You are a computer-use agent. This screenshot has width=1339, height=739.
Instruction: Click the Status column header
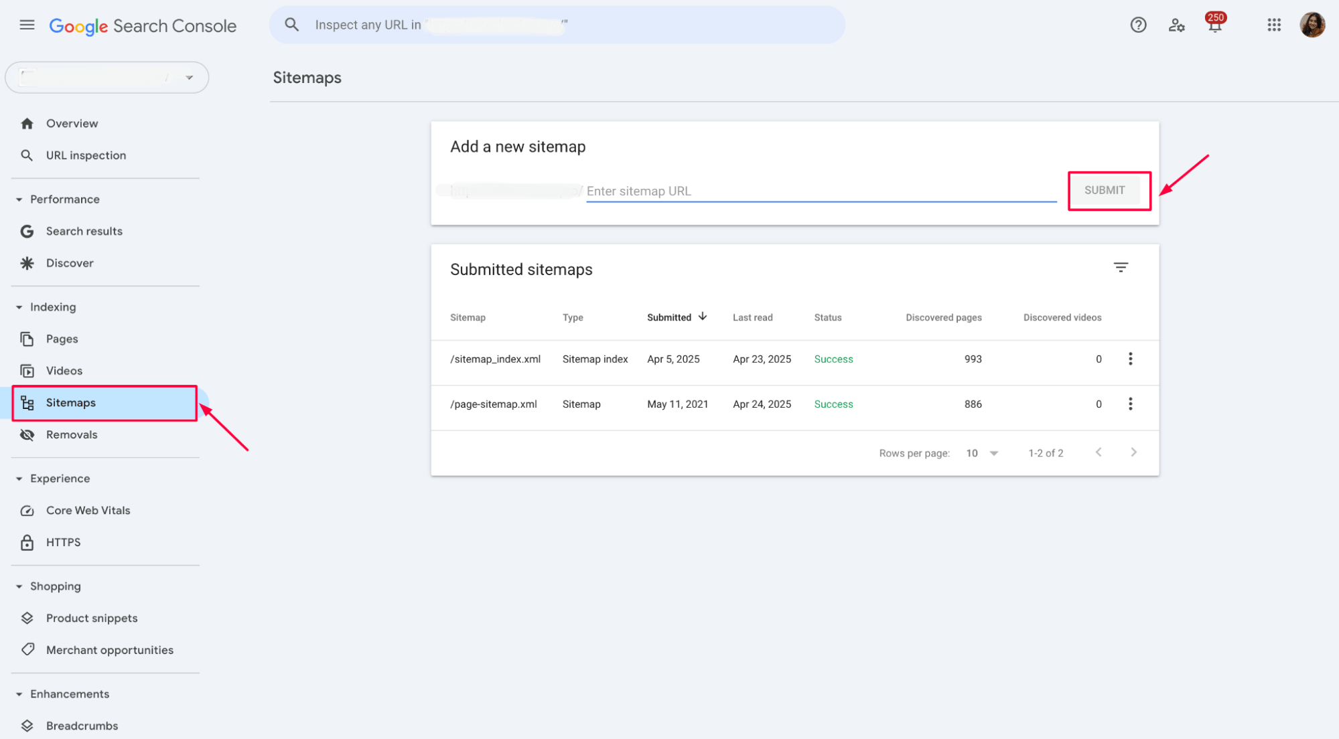click(x=828, y=317)
